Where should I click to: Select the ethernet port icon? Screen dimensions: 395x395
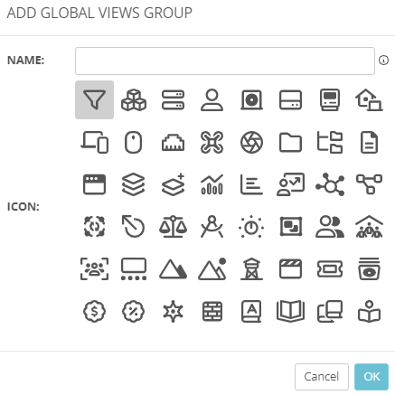click(x=173, y=142)
